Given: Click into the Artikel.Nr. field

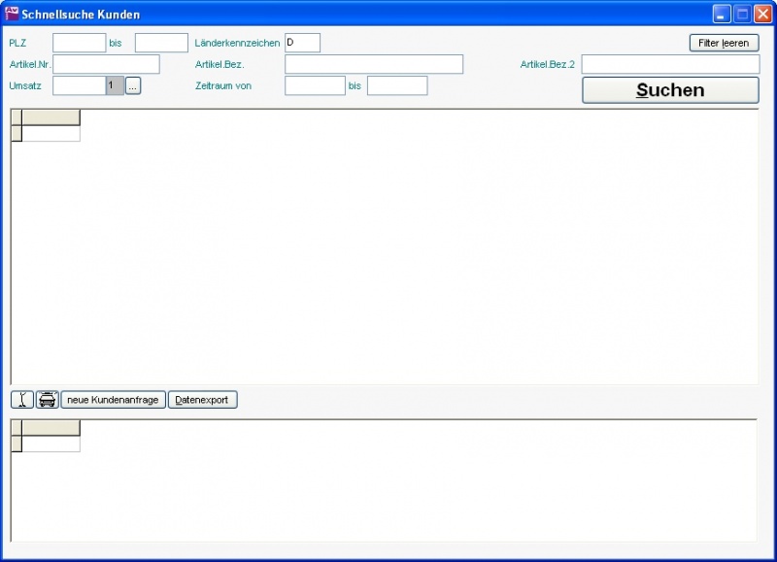Looking at the screenshot, I should tap(106, 64).
